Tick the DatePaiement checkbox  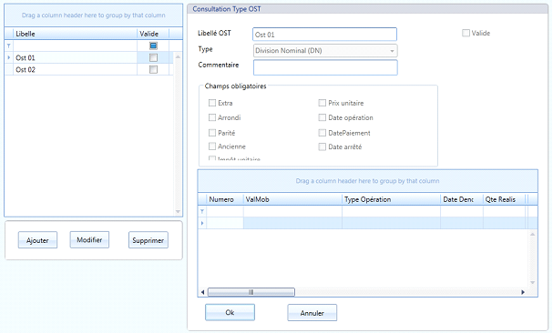[x=322, y=133]
